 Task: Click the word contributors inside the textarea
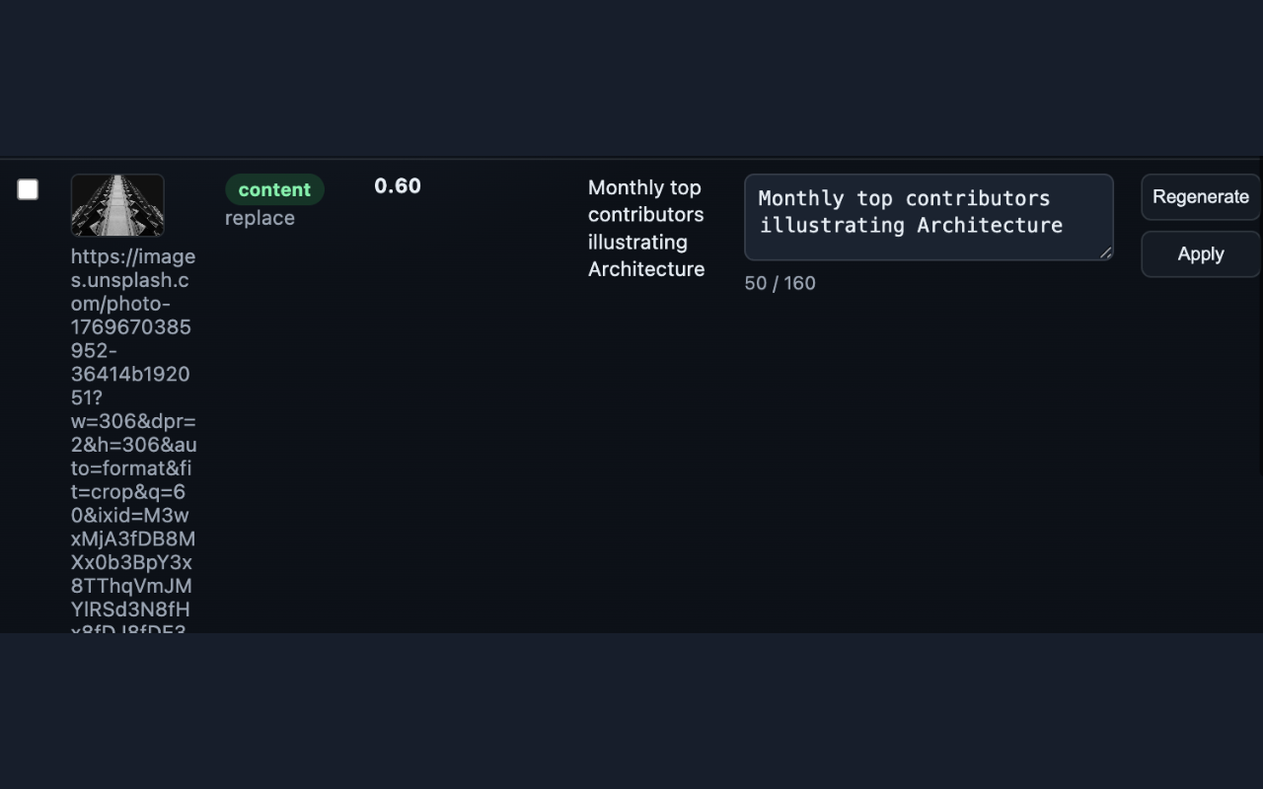coord(978,198)
